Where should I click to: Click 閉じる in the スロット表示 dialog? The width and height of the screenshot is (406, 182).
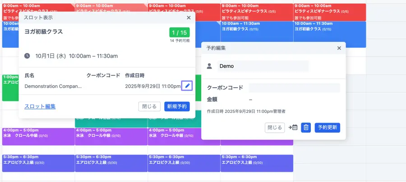coord(149,107)
